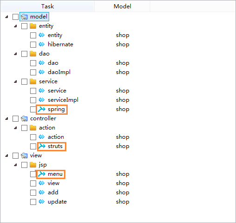Collapse the view tree node
The image size is (236, 223).
[6, 155]
